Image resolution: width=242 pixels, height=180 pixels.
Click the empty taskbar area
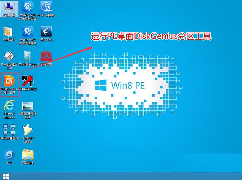tap(121, 177)
